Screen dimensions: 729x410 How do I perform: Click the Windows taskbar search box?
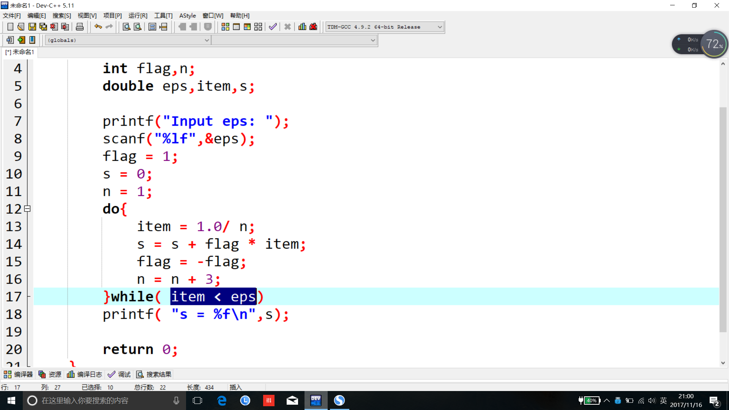click(104, 401)
